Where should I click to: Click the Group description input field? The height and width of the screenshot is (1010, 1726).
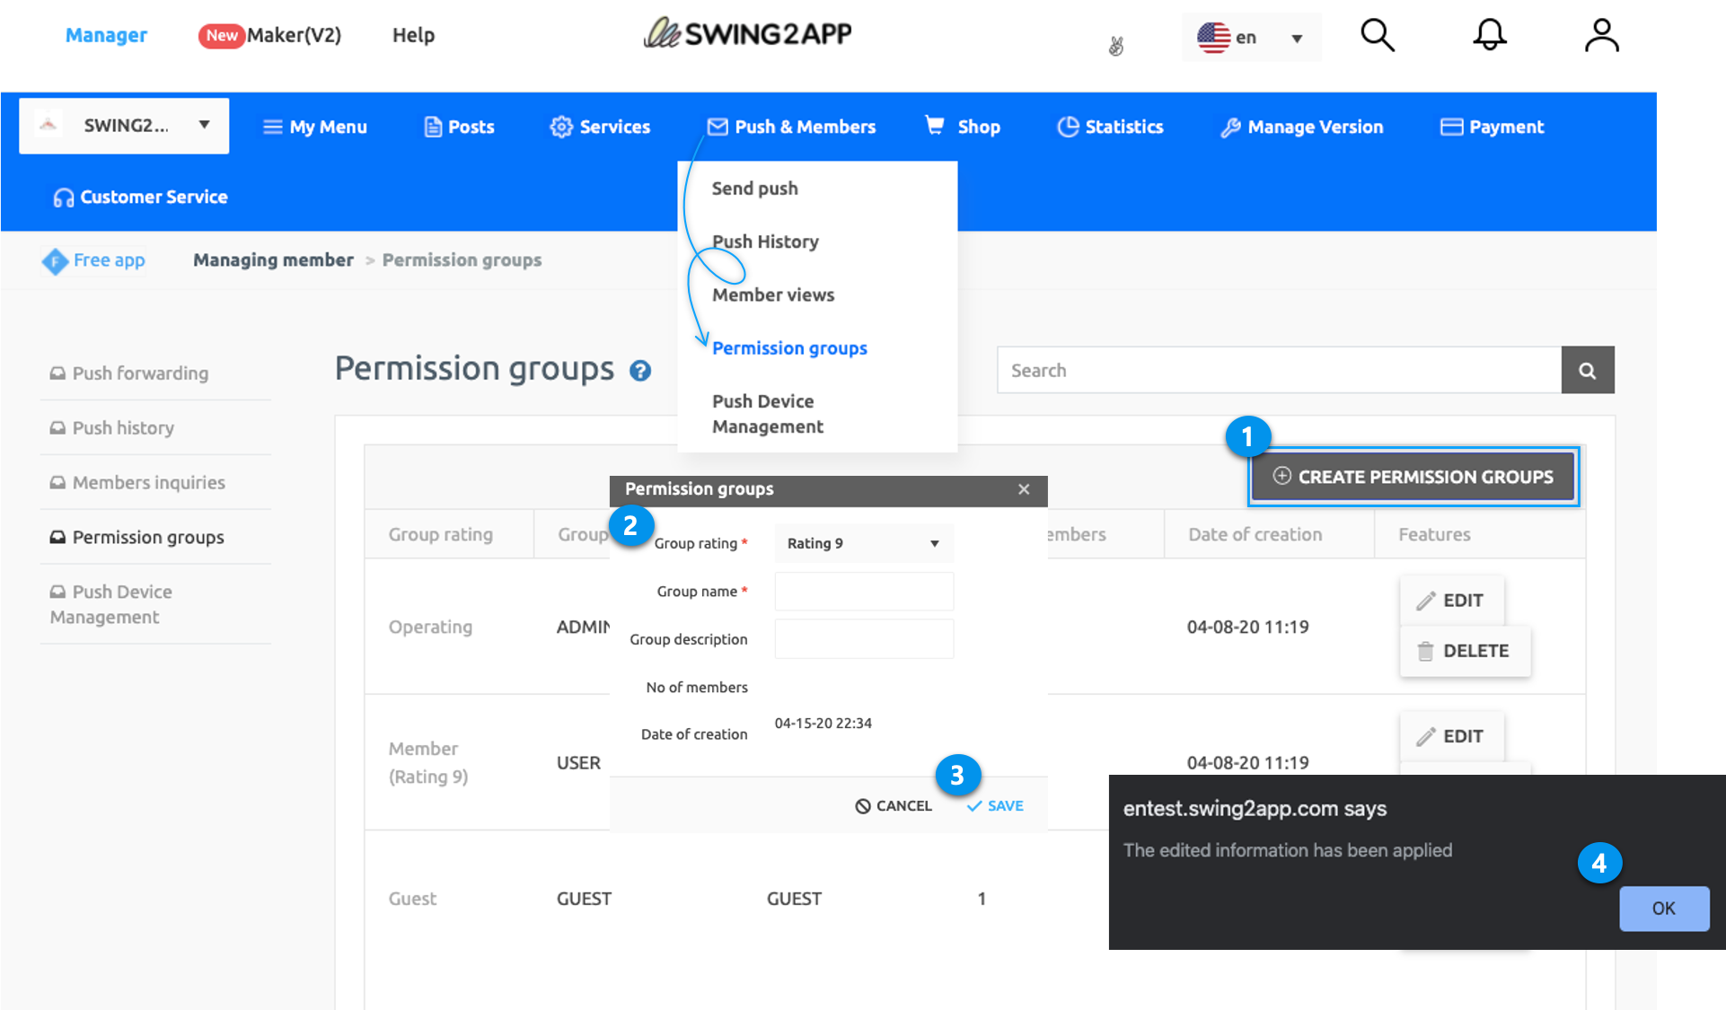pyautogui.click(x=863, y=638)
